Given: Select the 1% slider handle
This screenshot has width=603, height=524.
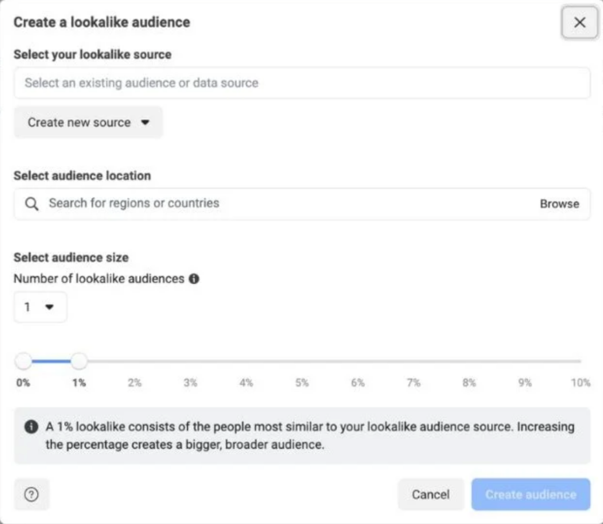Looking at the screenshot, I should [x=78, y=361].
